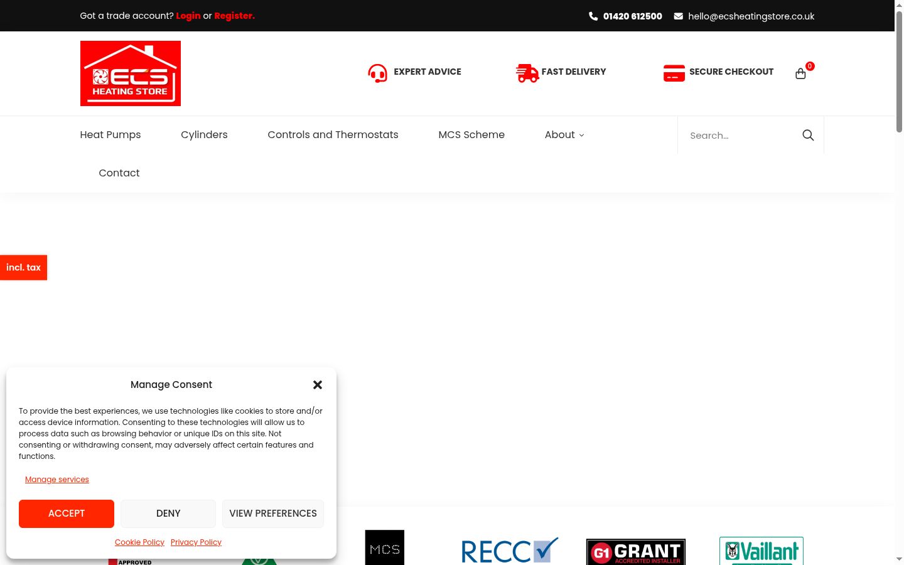The height and width of the screenshot is (565, 904).
Task: Click the Vaillant logo
Action: click(x=761, y=551)
